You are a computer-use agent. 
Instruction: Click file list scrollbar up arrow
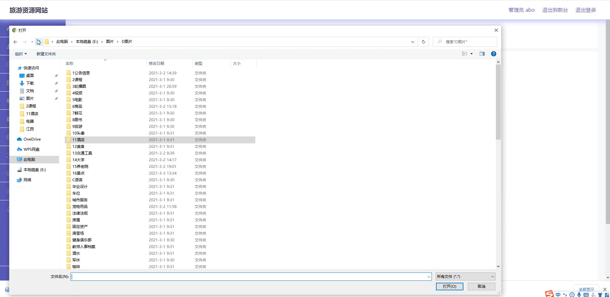(x=498, y=62)
